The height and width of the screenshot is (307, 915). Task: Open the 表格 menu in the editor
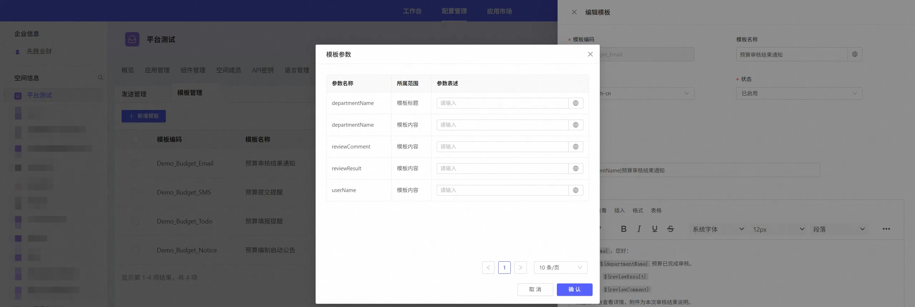(x=656, y=210)
